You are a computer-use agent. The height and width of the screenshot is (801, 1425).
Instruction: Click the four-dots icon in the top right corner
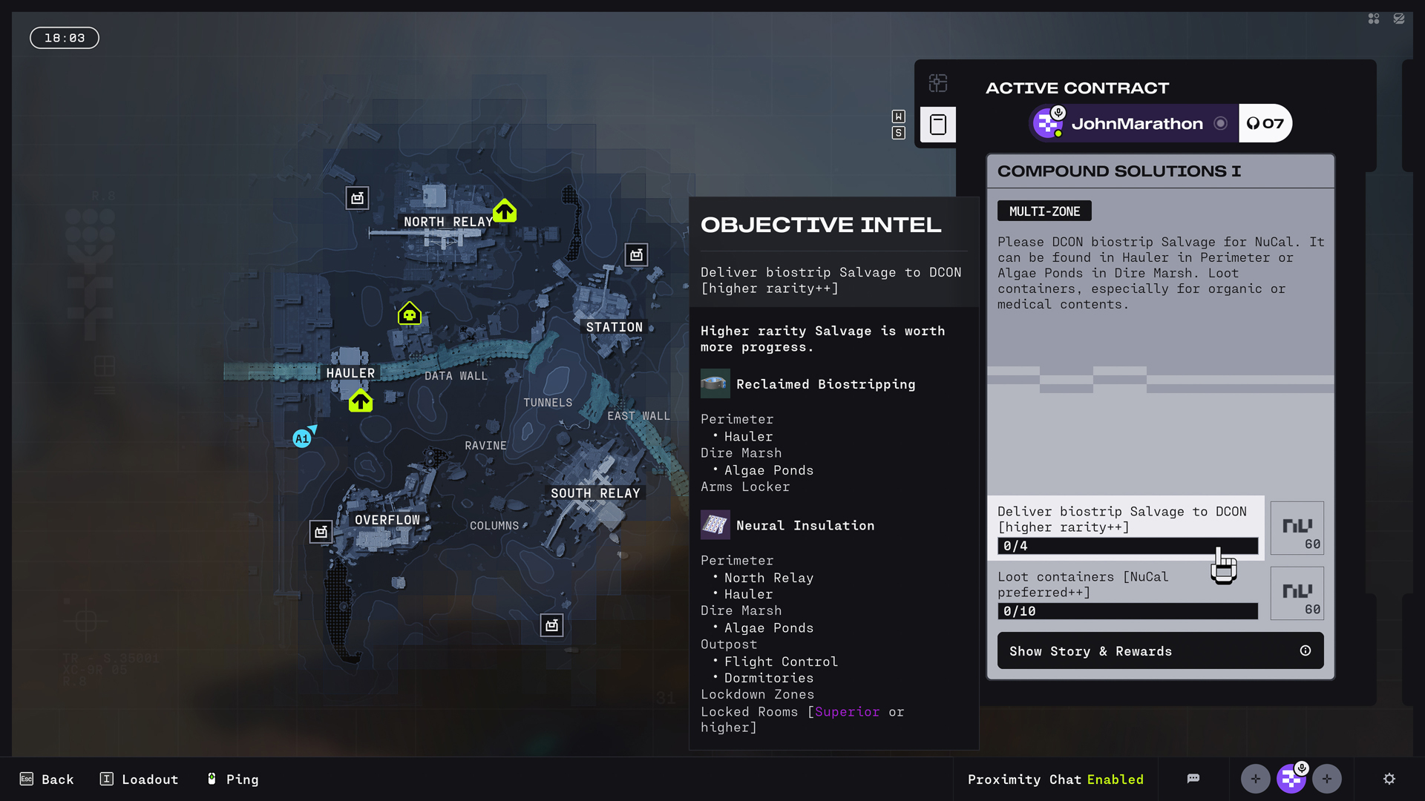[1373, 19]
